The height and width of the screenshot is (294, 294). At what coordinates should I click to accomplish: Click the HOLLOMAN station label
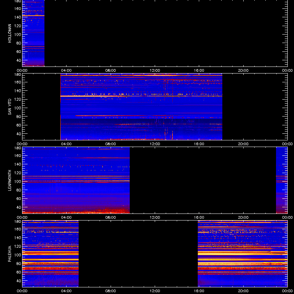pyautogui.click(x=10, y=33)
